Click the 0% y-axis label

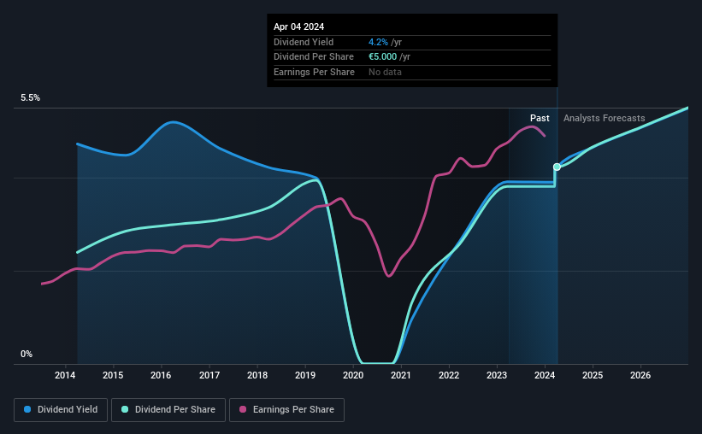(x=27, y=354)
